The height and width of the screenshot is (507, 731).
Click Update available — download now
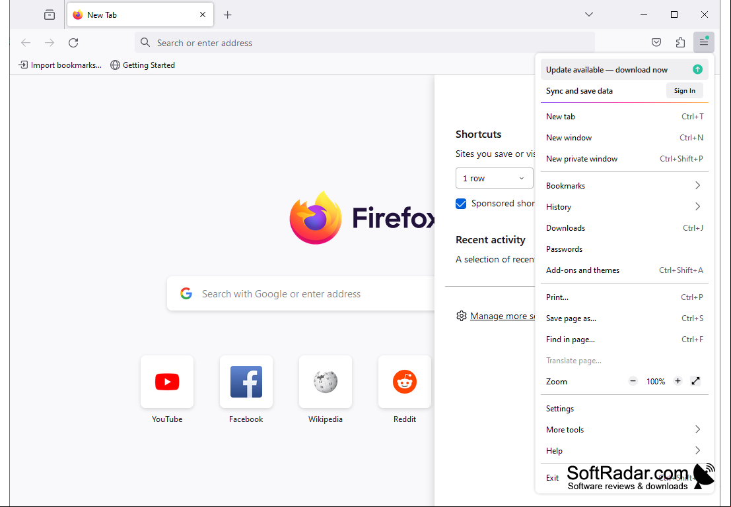point(624,69)
